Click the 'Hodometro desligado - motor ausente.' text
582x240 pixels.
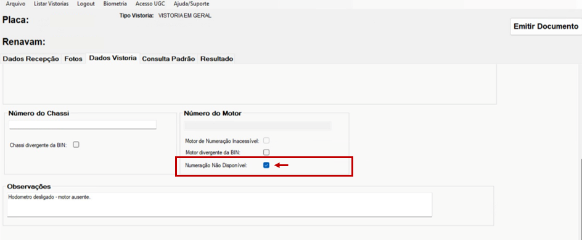[49, 197]
